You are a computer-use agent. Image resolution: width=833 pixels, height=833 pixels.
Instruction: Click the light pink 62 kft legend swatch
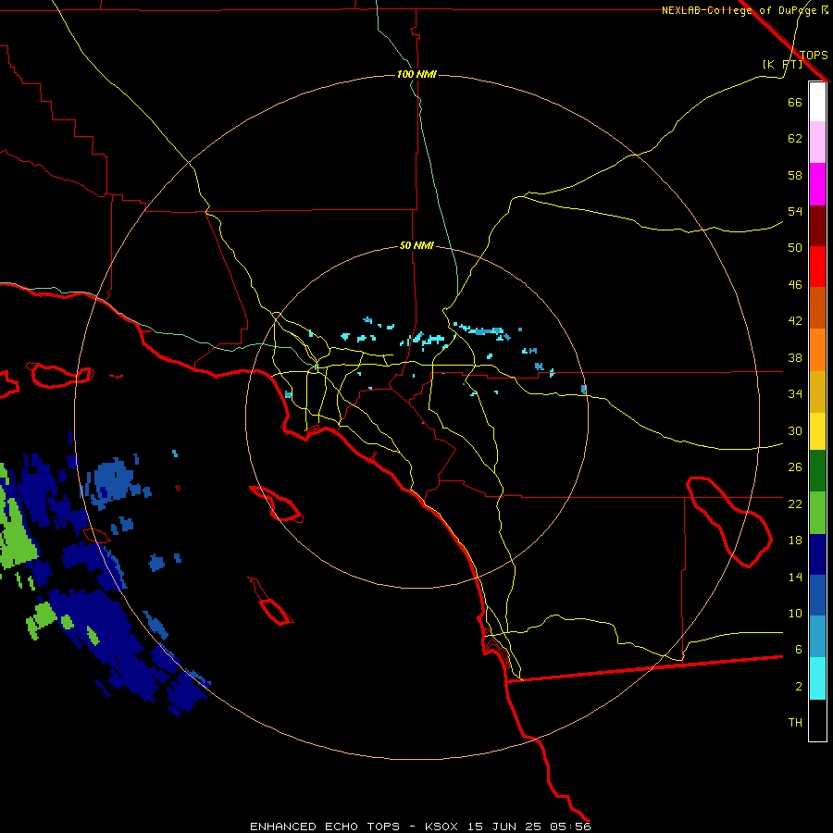point(817,143)
